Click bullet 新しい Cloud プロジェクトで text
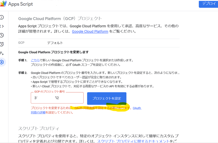Screen dimensions: 218x143 coord(92,86)
